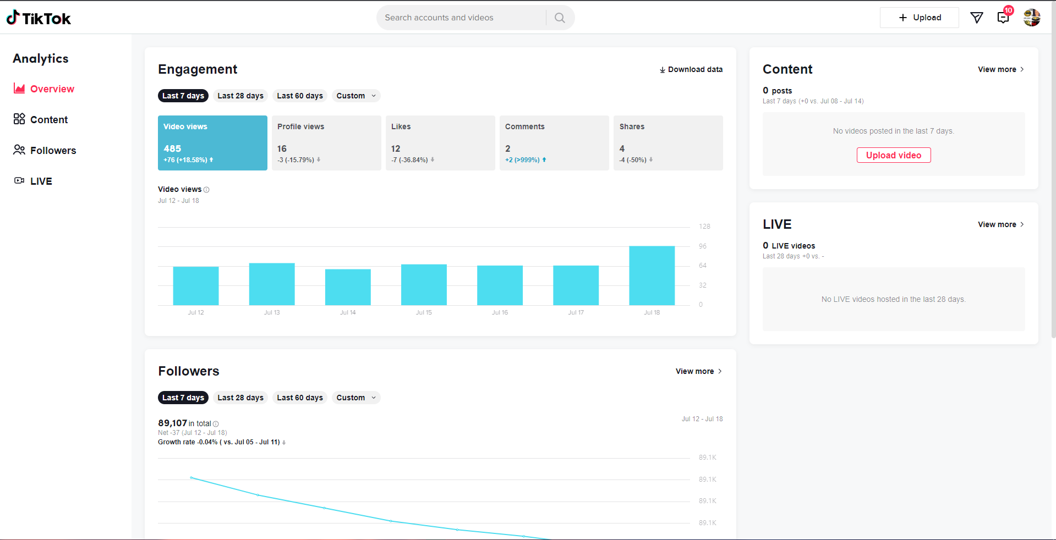This screenshot has height=540, width=1056.
Task: Select the Video views metric card
Action: pos(212,143)
